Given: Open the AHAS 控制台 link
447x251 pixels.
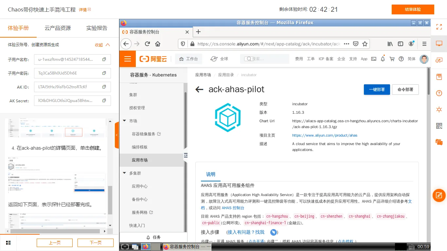Looking at the screenshot, I should click(x=233, y=208).
